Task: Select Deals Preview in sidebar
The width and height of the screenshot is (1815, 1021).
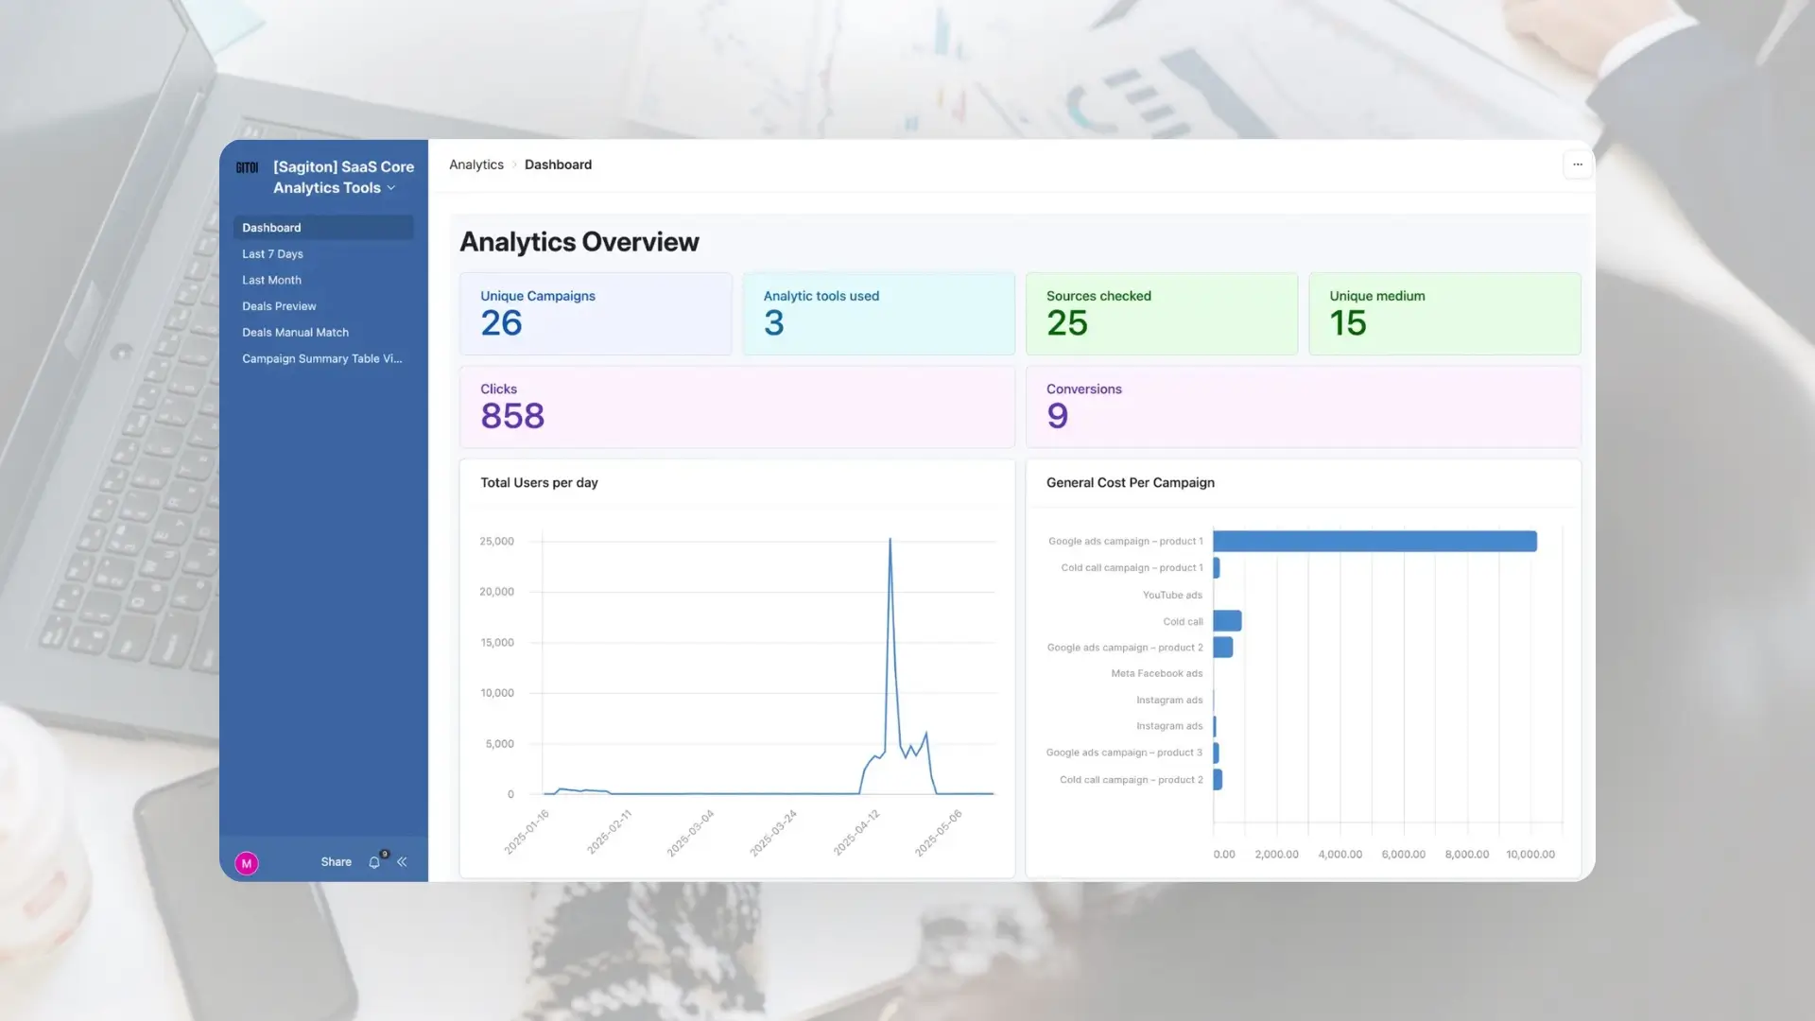Action: point(279,306)
